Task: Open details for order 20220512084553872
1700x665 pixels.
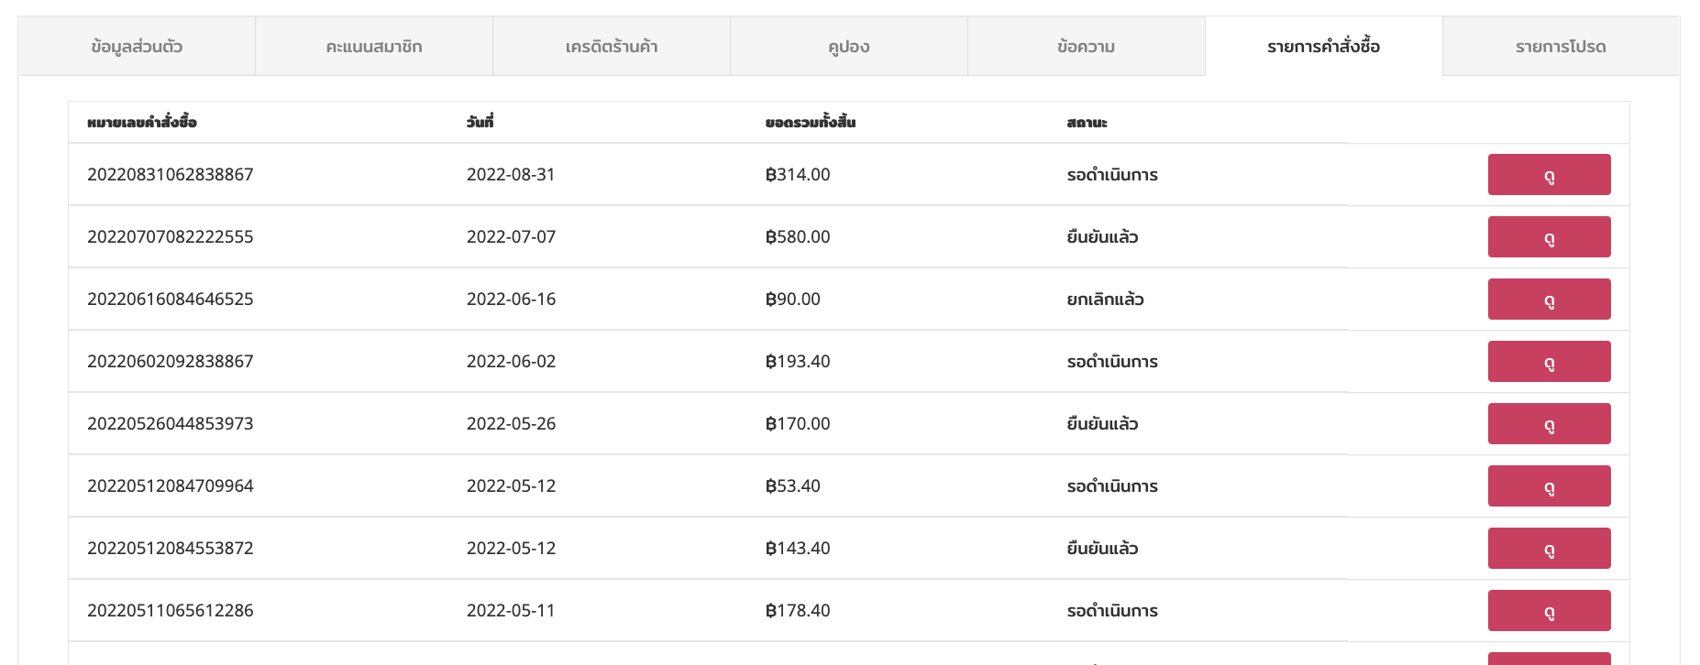Action: (1549, 548)
